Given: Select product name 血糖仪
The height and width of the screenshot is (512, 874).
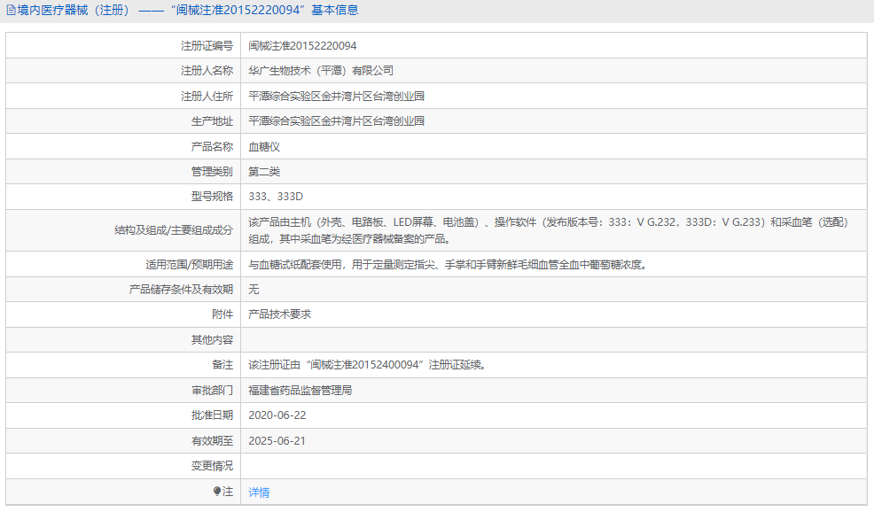Looking at the screenshot, I should tap(264, 146).
